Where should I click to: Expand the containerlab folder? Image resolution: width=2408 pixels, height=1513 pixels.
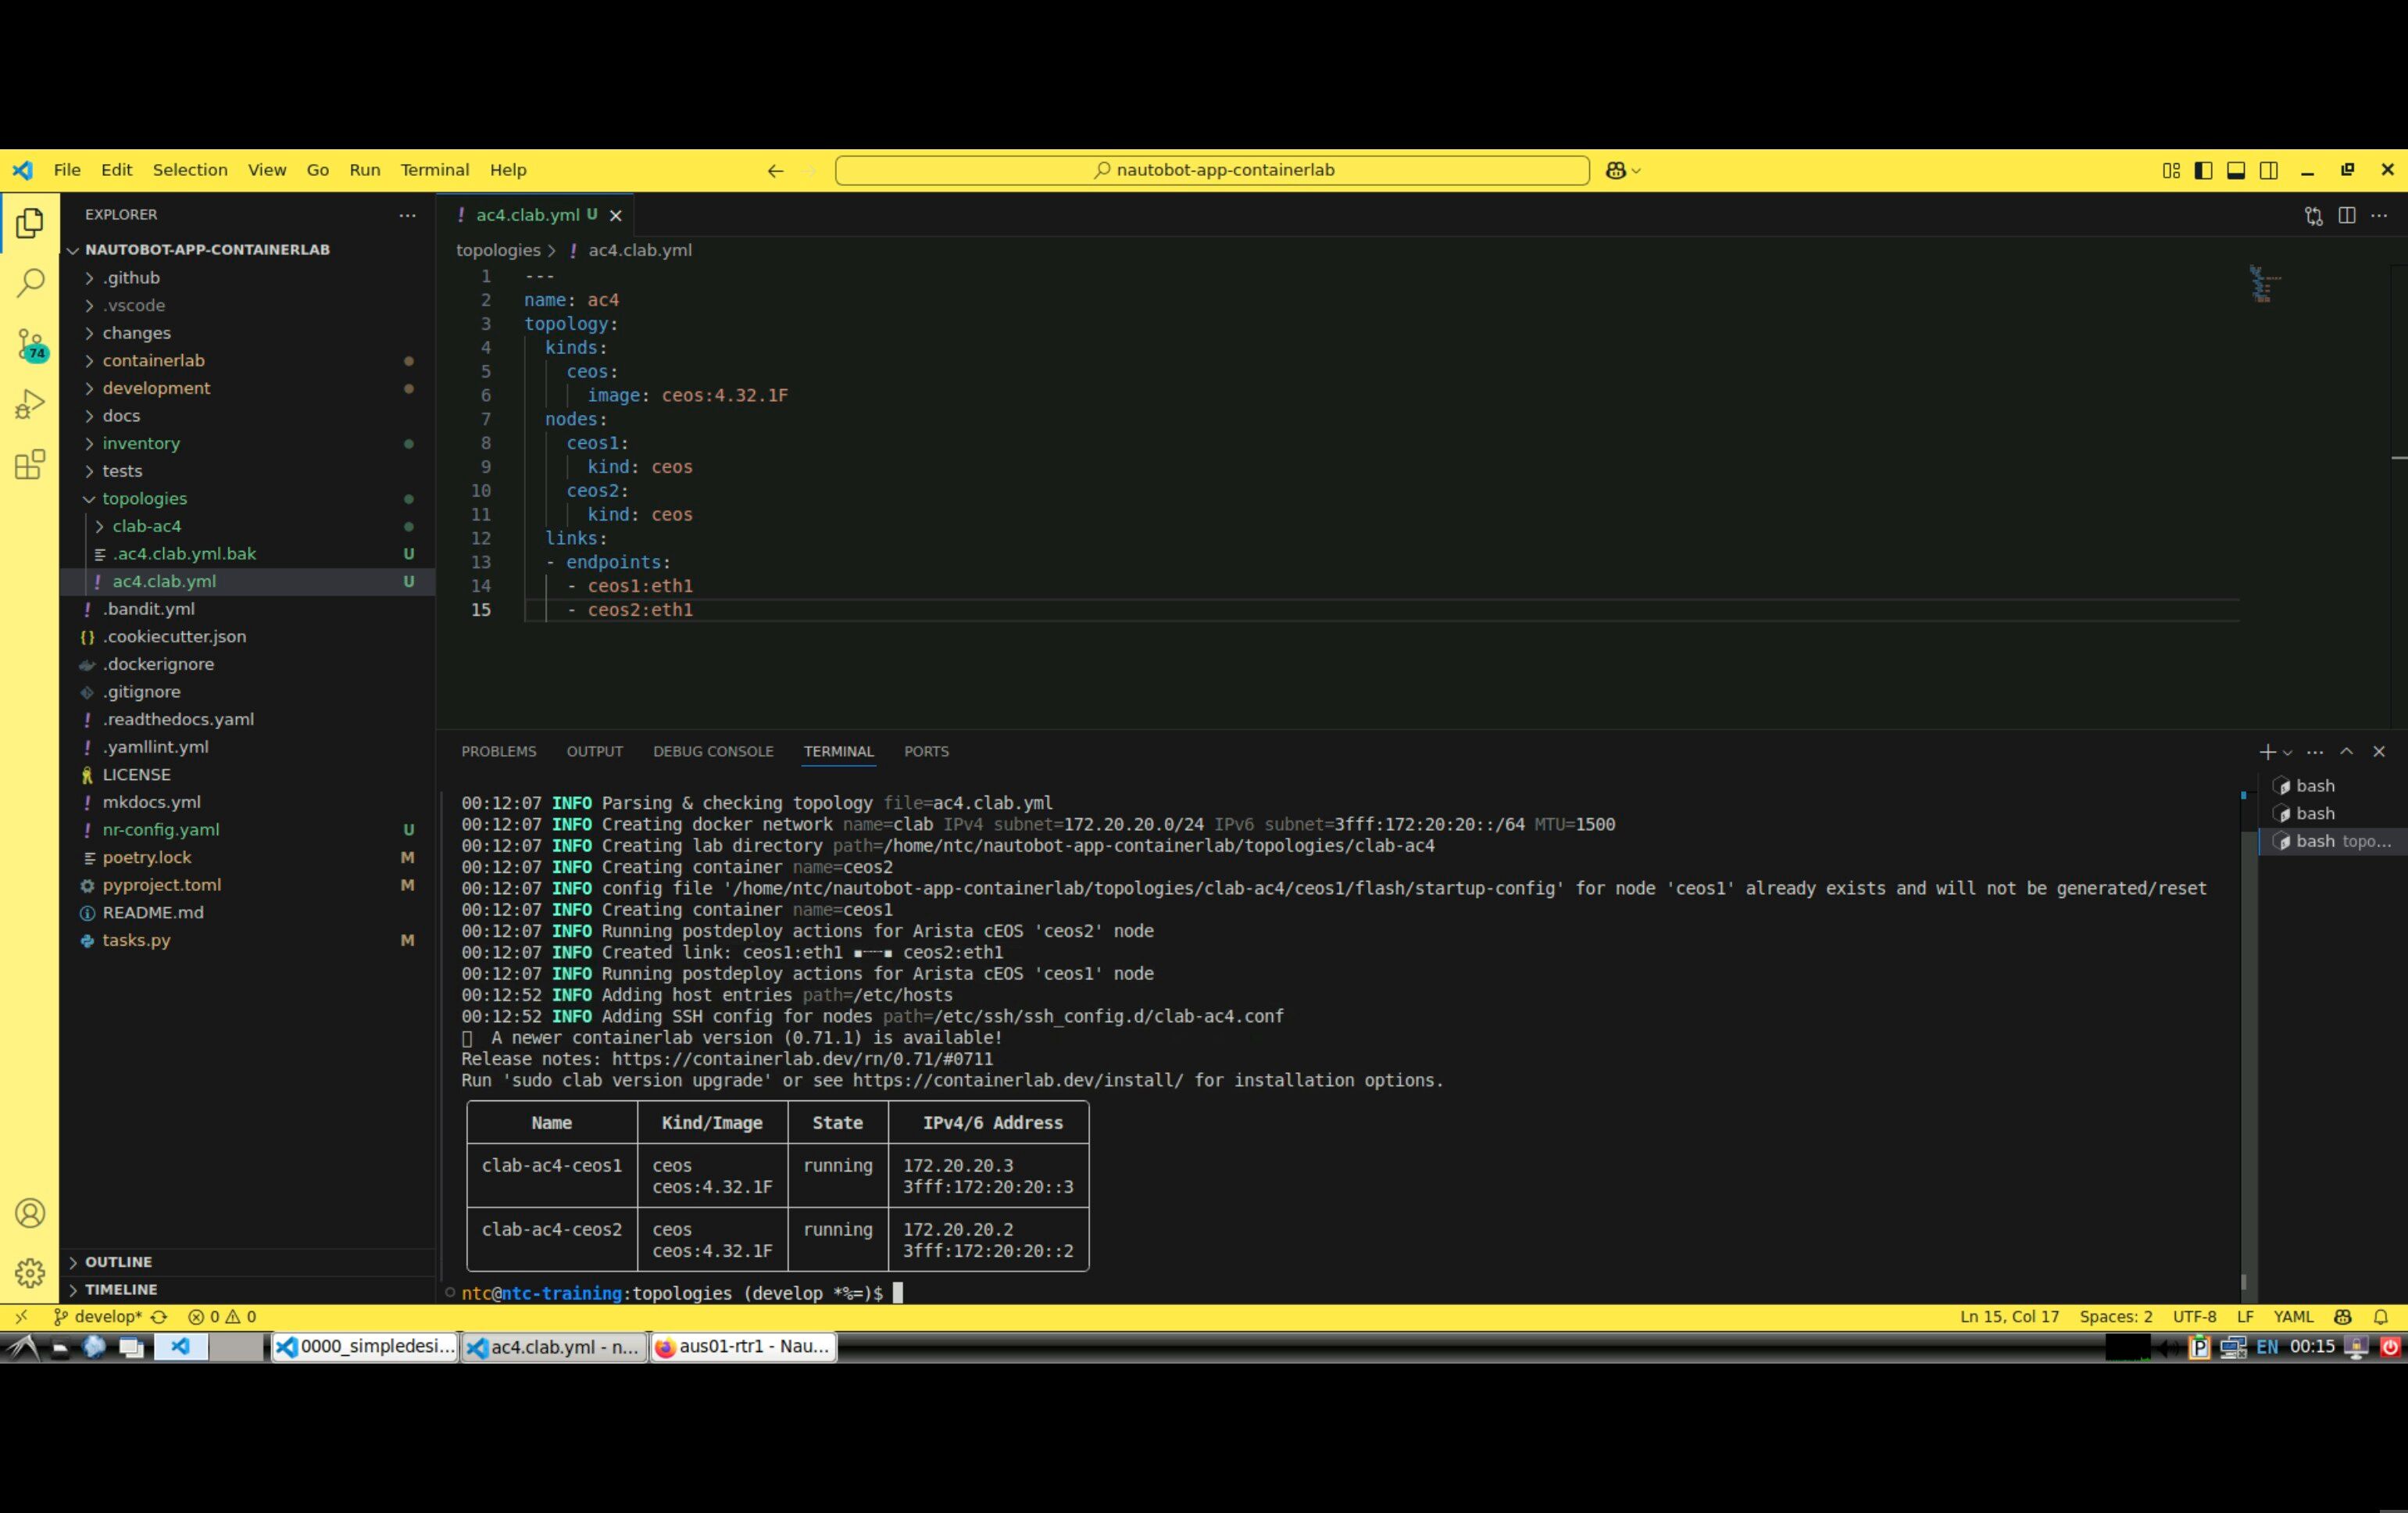click(x=153, y=360)
